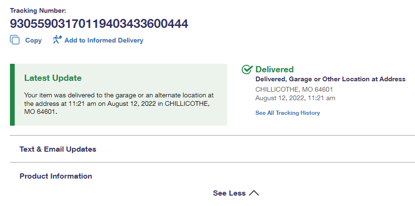This screenshot has height=206, width=415.
Task: Collapse details with See Less
Action: pos(229,193)
